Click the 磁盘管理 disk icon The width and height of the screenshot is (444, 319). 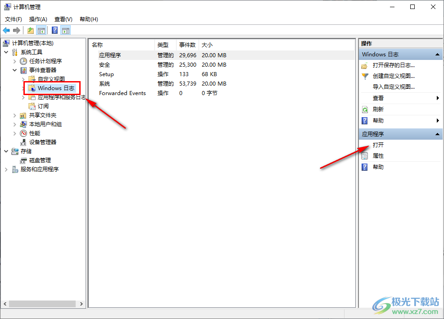(x=23, y=161)
